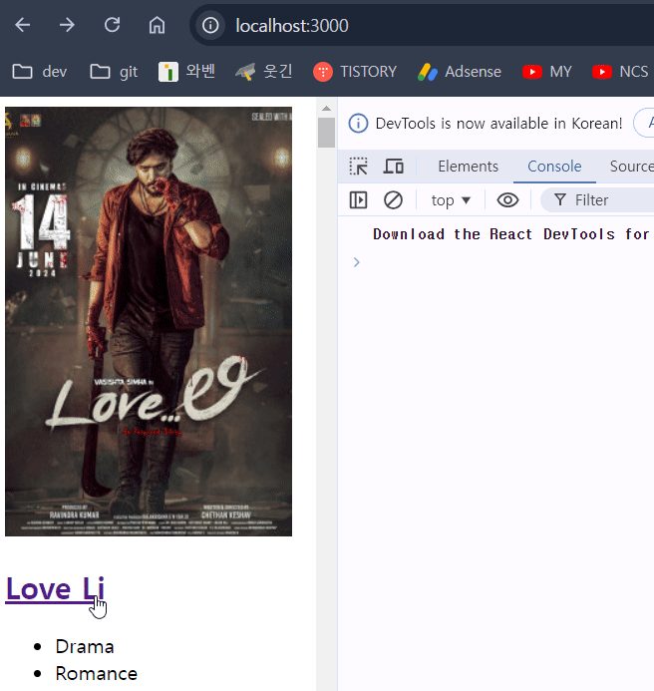The image size is (654, 691).
Task: Click the page vertical scrollbar thumb
Action: [x=326, y=133]
